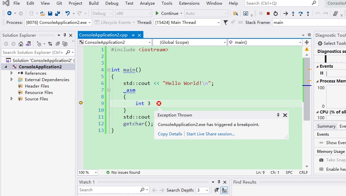Viewport: 346px width, 196px height.
Task: Pin the ConsoleApplication2.cpp tab
Action: coord(133,35)
